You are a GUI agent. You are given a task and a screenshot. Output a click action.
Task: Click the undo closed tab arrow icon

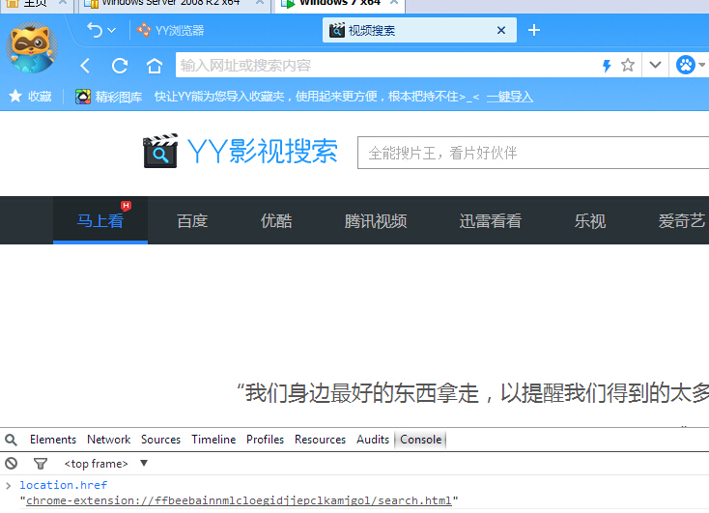(x=95, y=30)
